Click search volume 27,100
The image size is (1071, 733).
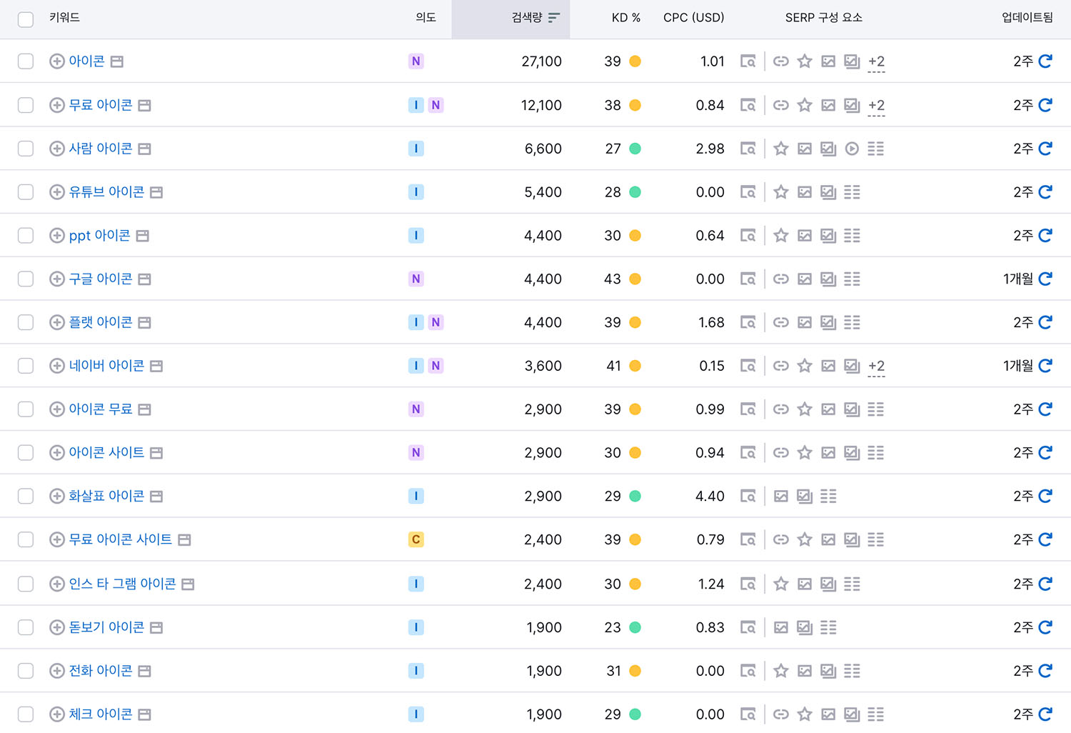[x=541, y=61]
